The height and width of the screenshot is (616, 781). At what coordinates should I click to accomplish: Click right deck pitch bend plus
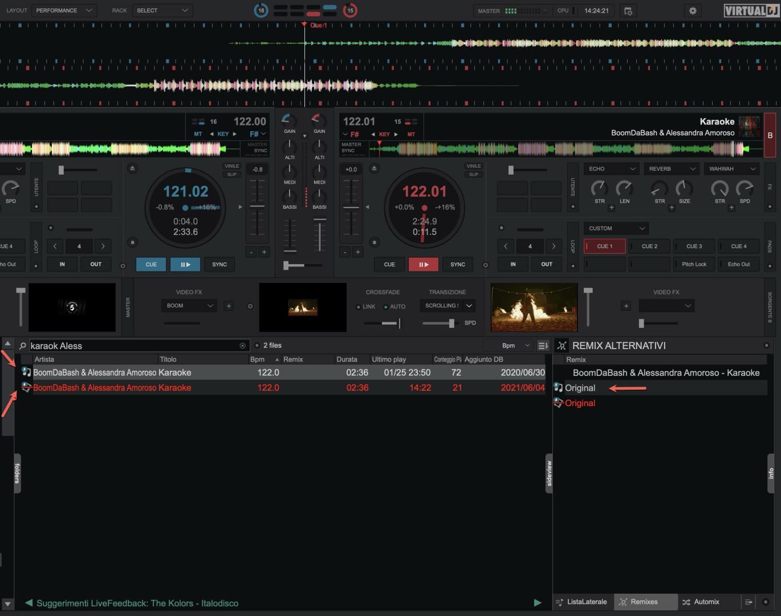point(357,252)
